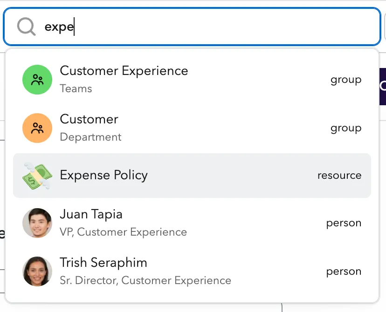
Task: Click "person" label on Juan Tapia row
Action: tap(344, 224)
